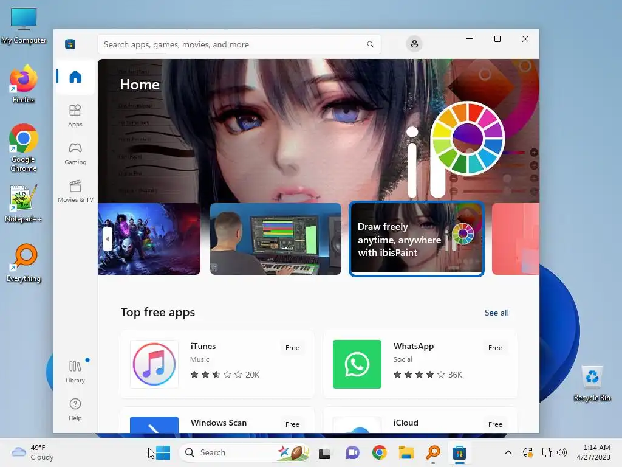
Task: Click the Top free apps heading
Action: tap(158, 313)
